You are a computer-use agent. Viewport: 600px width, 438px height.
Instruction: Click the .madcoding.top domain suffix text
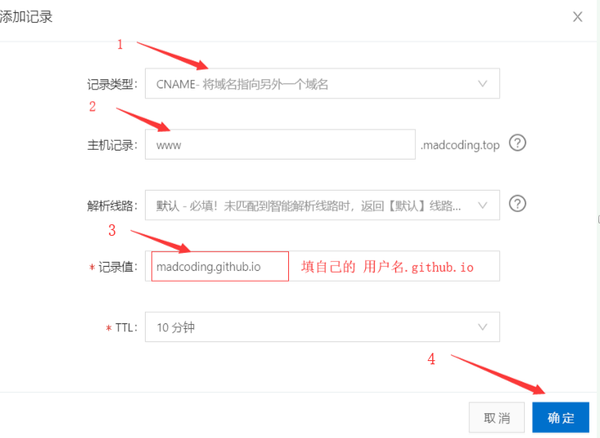pos(460,145)
